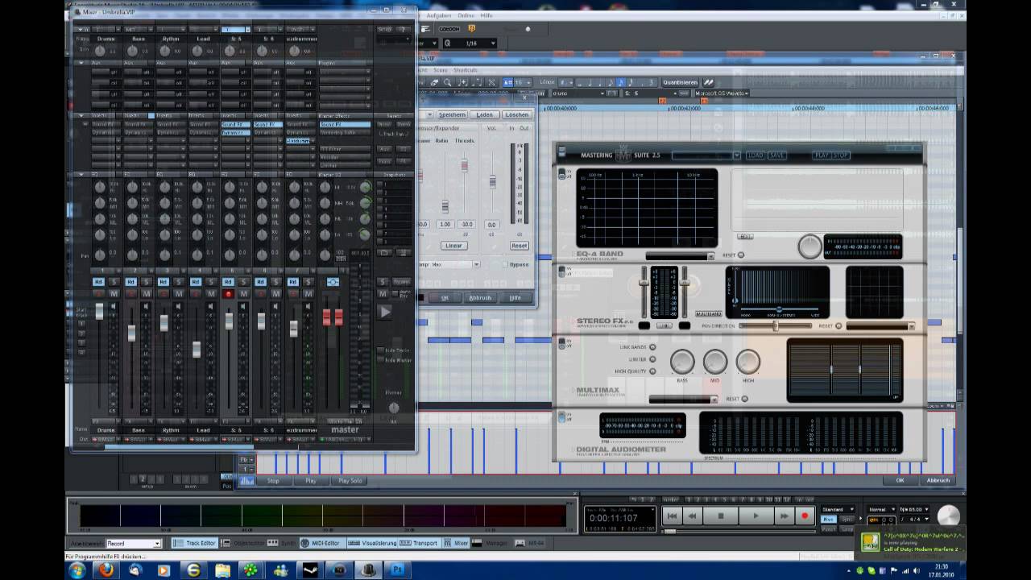Enable Hide Master checkbox in mixer

pos(380,360)
